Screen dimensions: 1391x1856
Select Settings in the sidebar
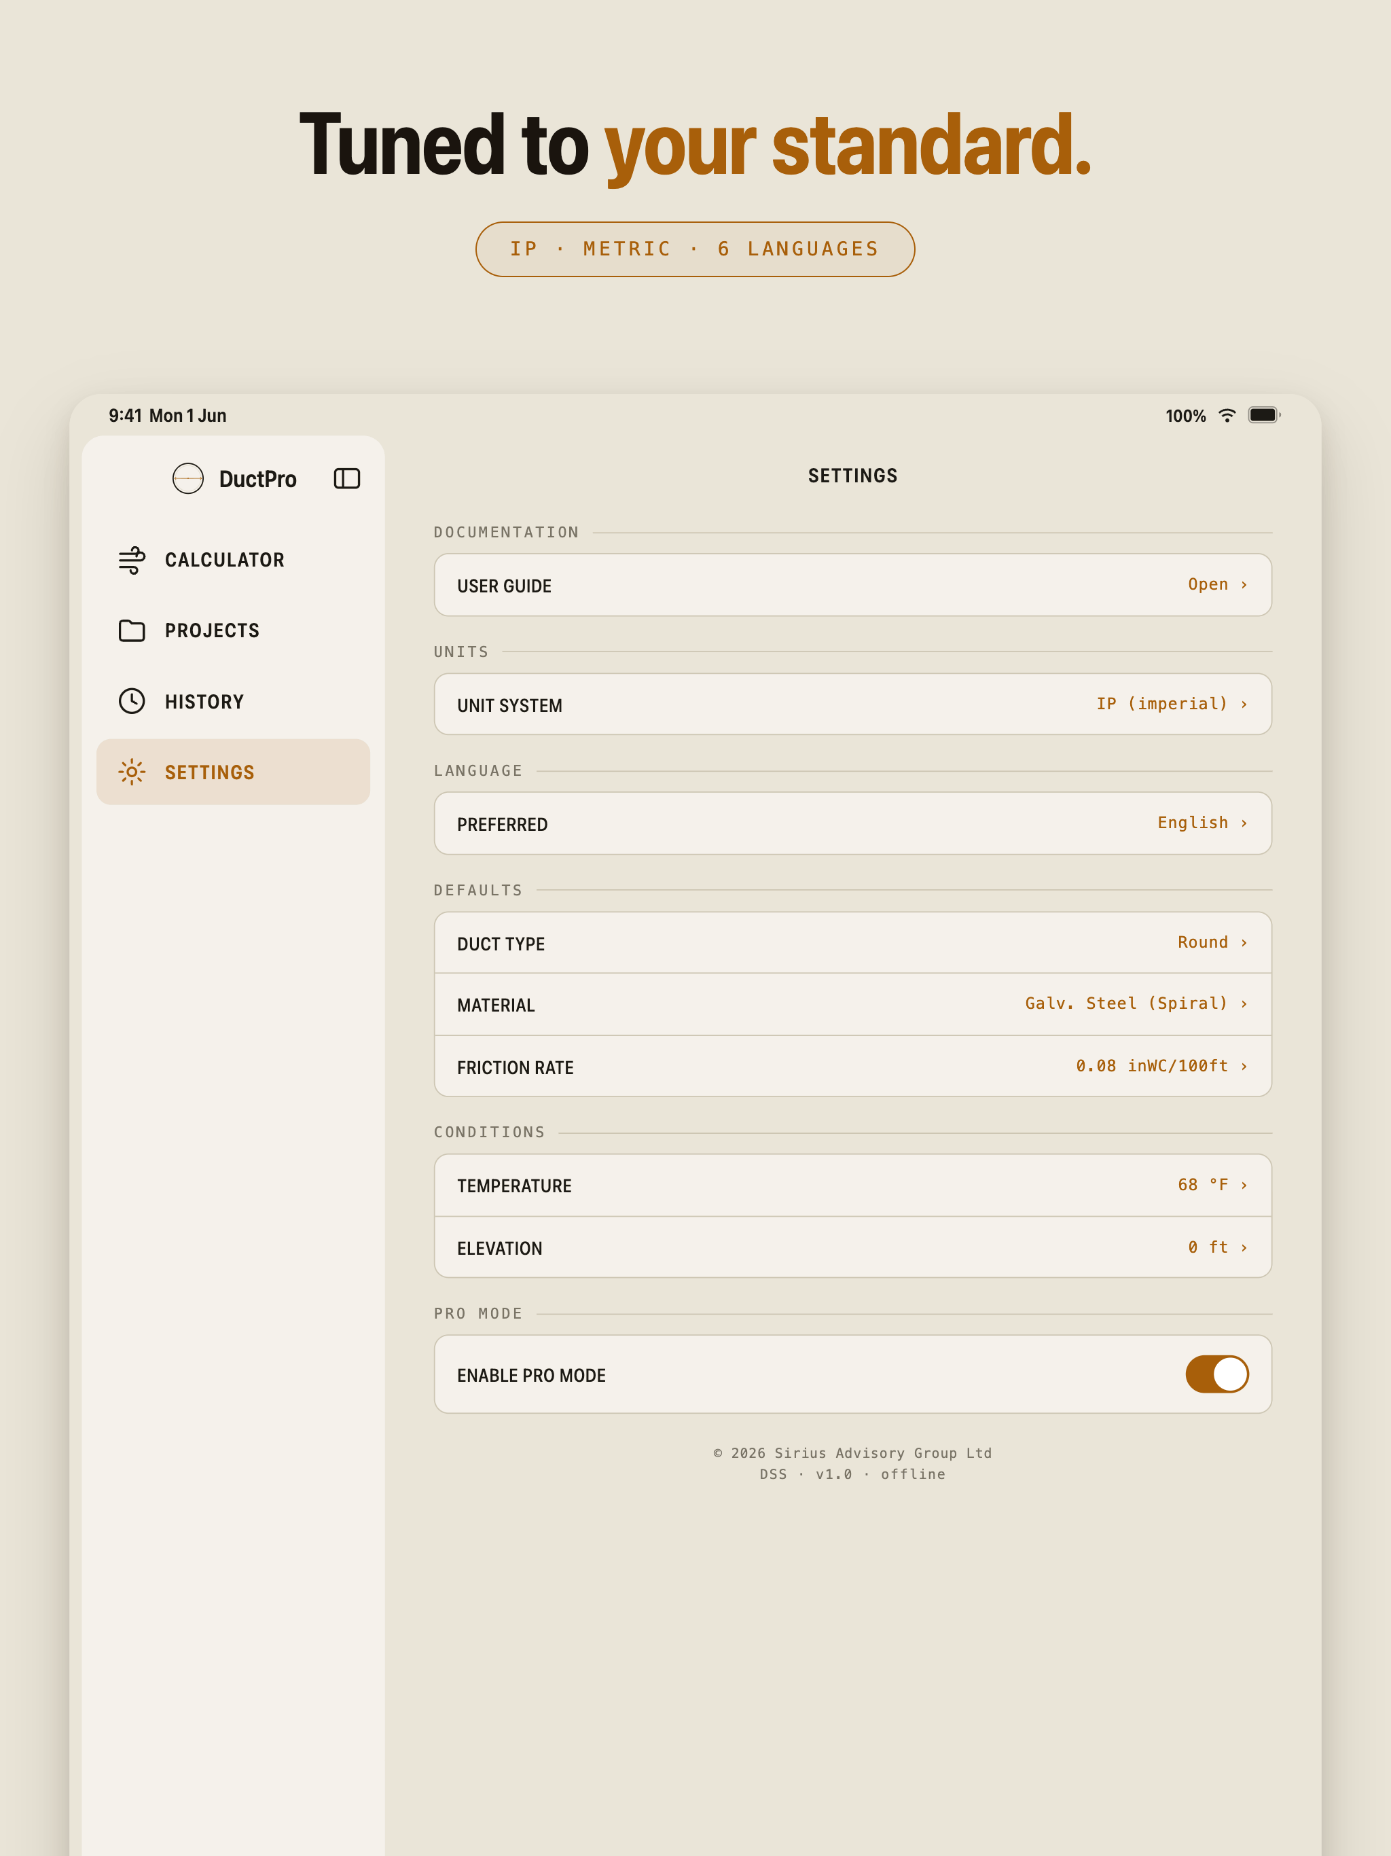click(x=233, y=772)
